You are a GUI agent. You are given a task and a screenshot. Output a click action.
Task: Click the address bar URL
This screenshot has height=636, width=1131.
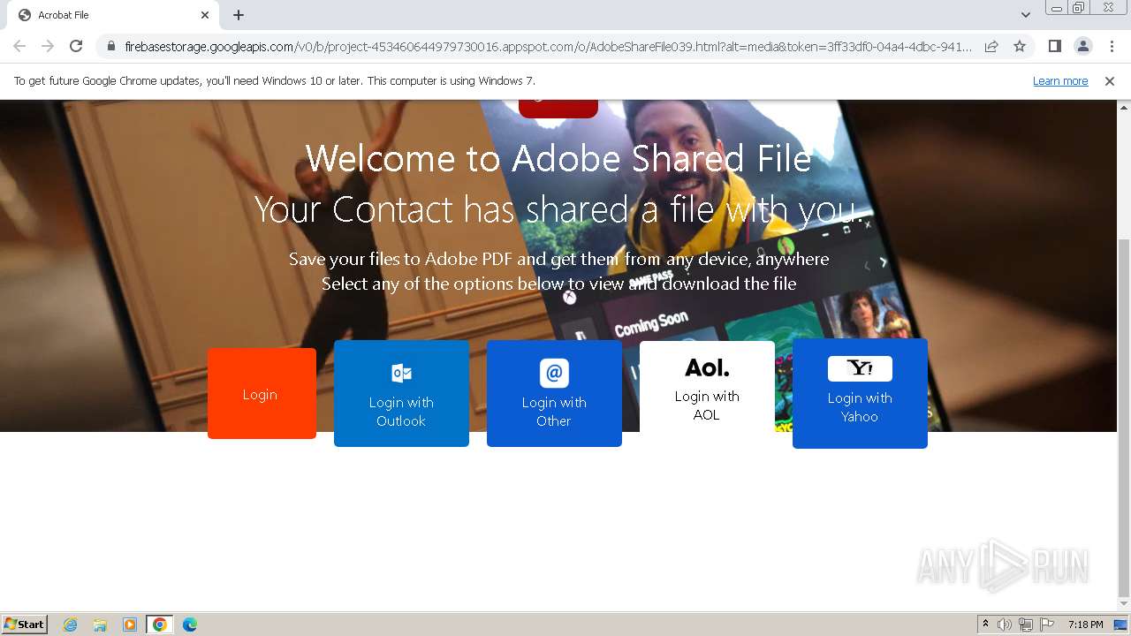[548, 46]
